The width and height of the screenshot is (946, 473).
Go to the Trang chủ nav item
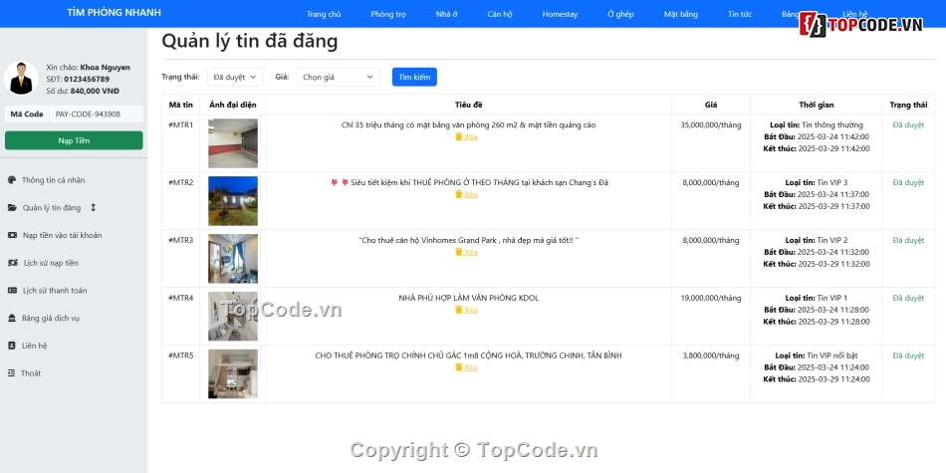coord(324,15)
